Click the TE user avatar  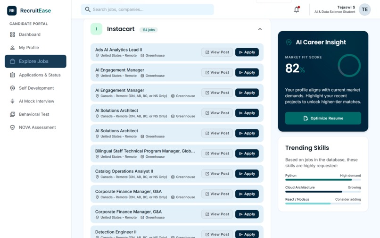[x=364, y=10]
